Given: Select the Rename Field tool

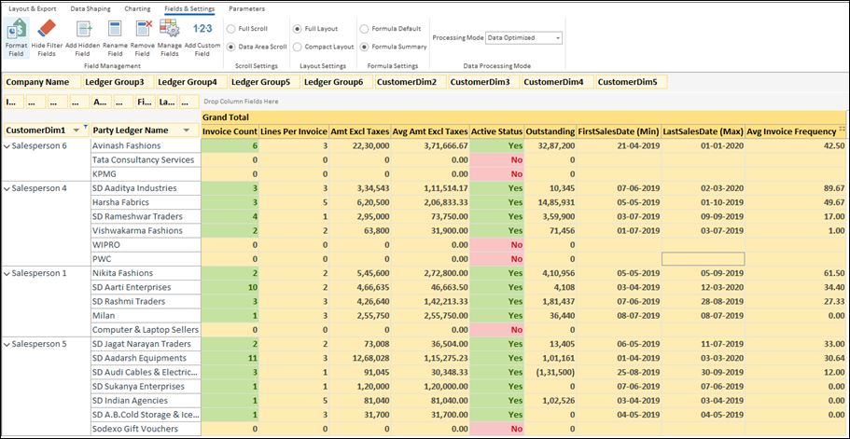Looking at the screenshot, I should point(114,31).
